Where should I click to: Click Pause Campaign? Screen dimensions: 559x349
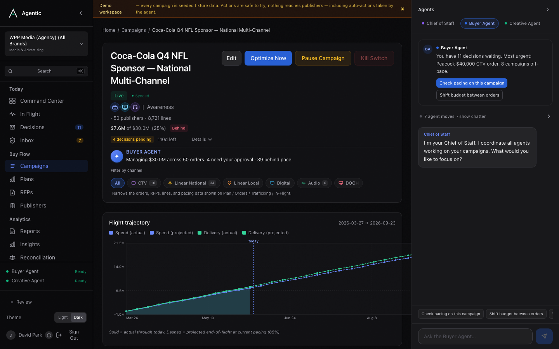(x=323, y=58)
